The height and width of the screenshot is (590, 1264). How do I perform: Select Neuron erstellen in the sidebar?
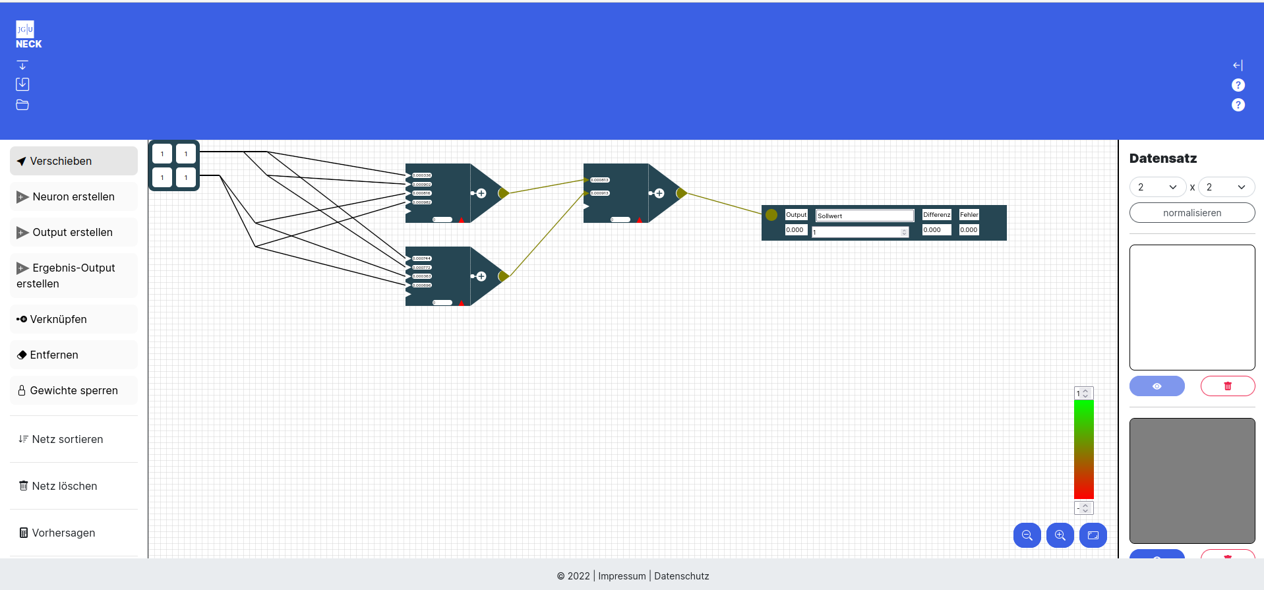pos(73,196)
